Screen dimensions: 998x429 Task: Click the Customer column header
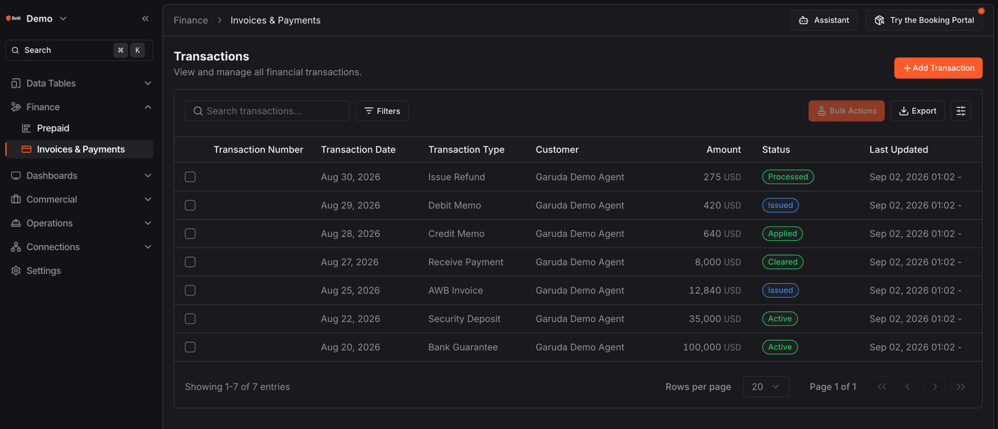557,150
